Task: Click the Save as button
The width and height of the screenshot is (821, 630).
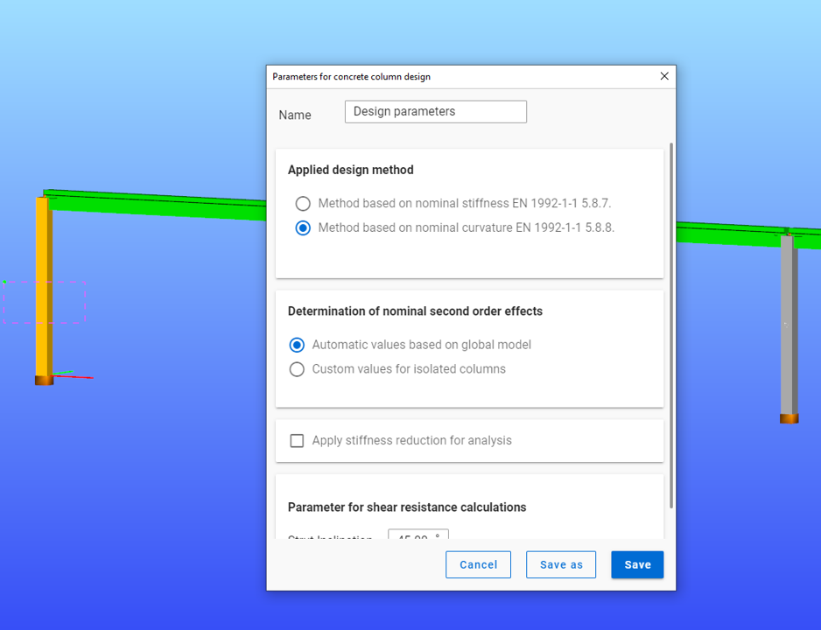Action: point(561,564)
